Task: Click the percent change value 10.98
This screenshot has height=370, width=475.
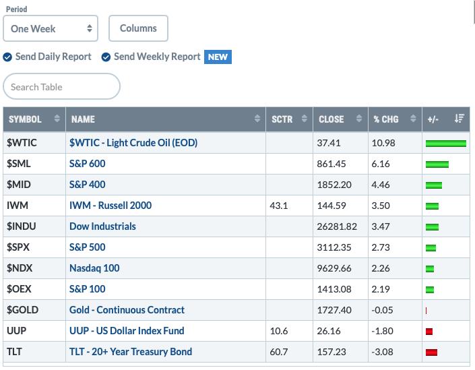Action: click(x=383, y=143)
